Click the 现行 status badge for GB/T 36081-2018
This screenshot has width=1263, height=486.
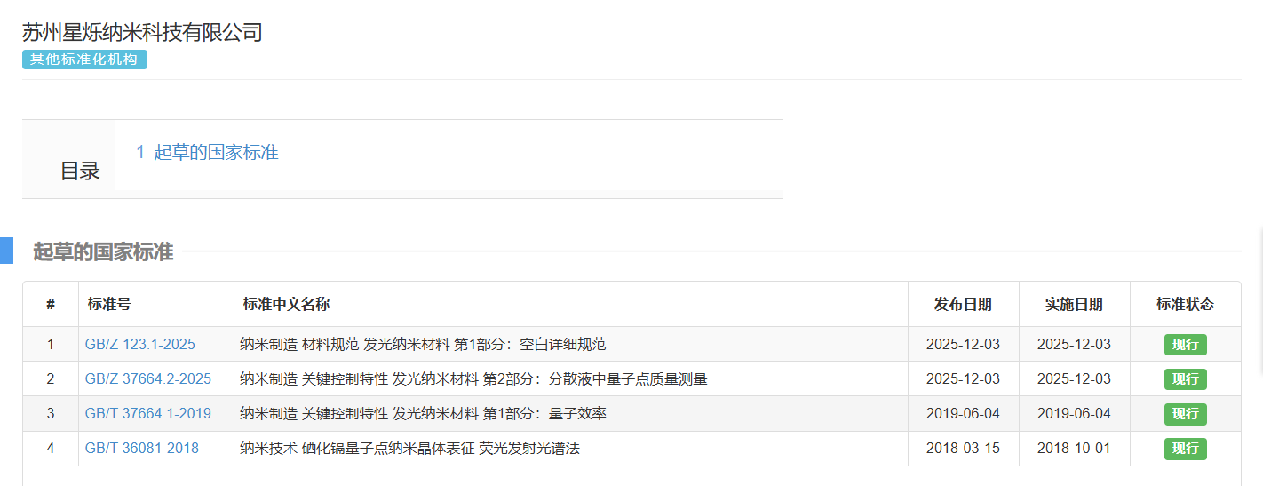[x=1185, y=448]
